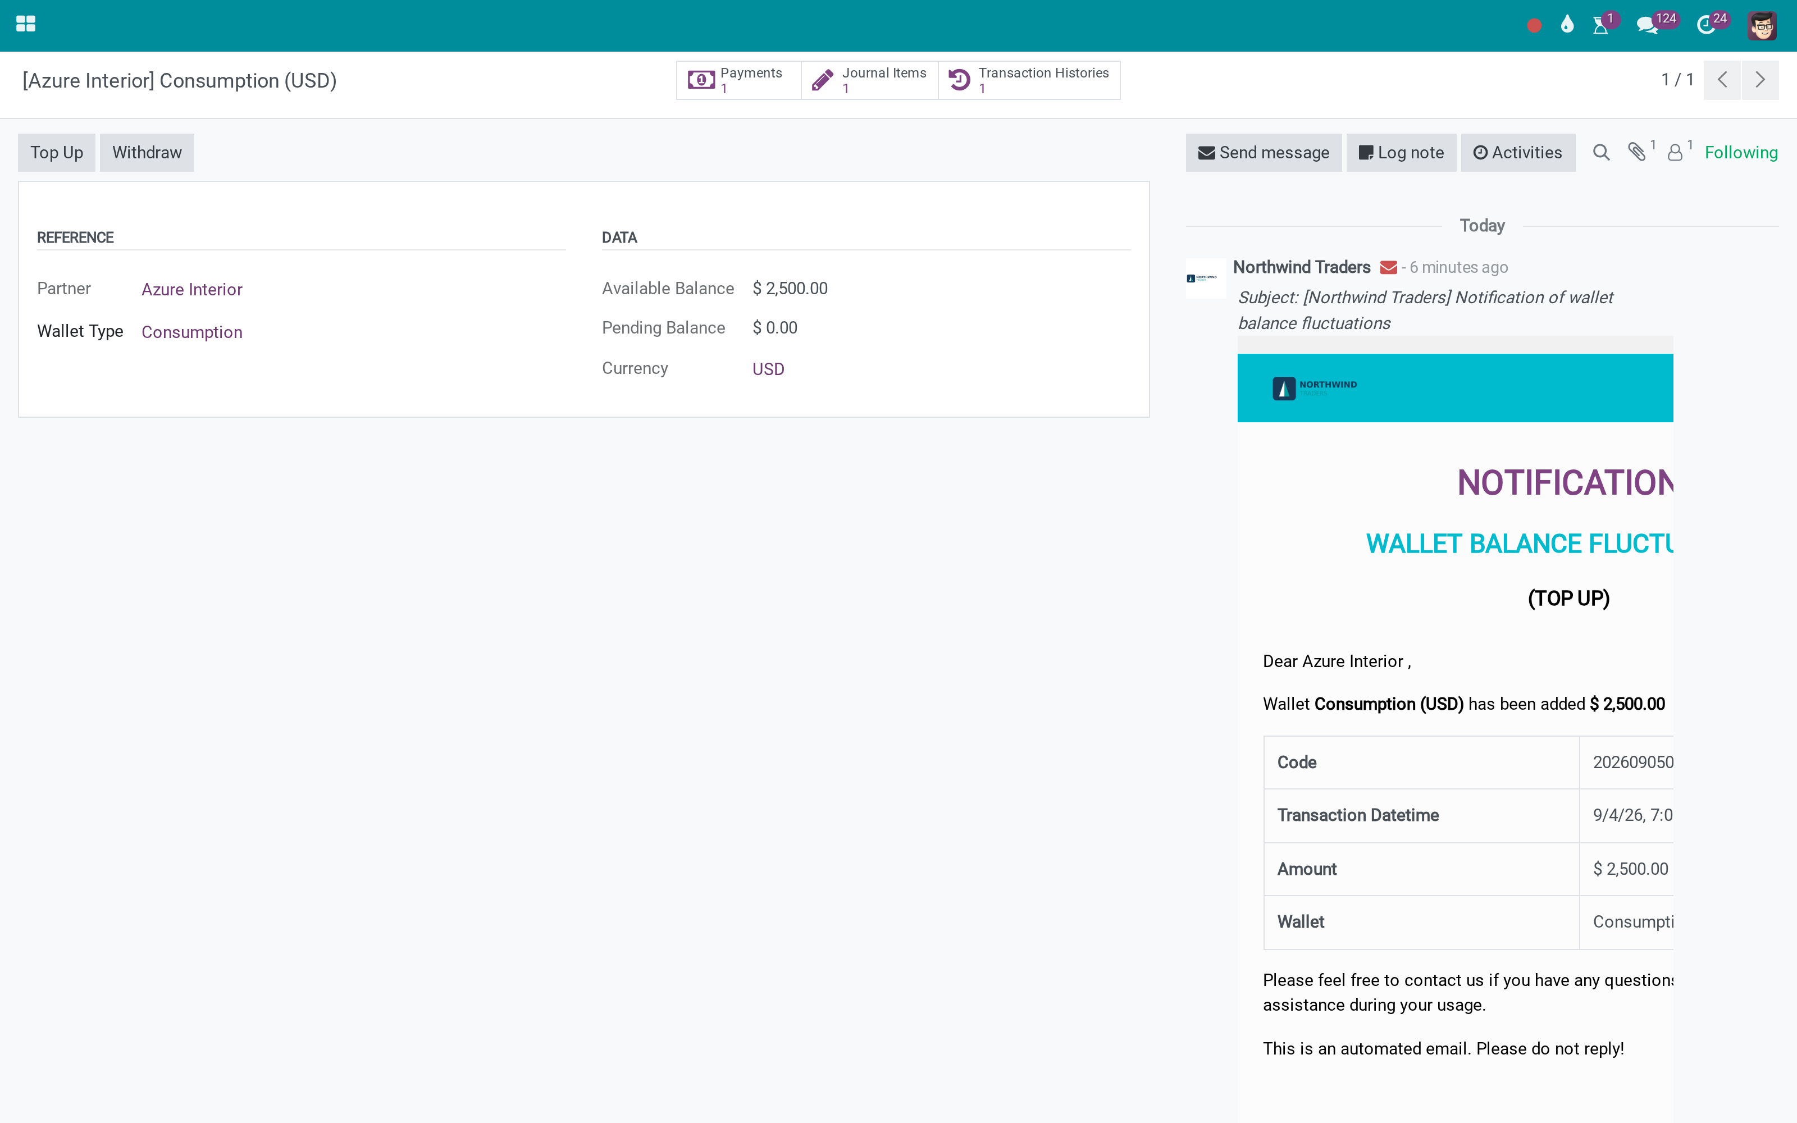Click the Withdraw button
The image size is (1797, 1123).
tap(147, 152)
